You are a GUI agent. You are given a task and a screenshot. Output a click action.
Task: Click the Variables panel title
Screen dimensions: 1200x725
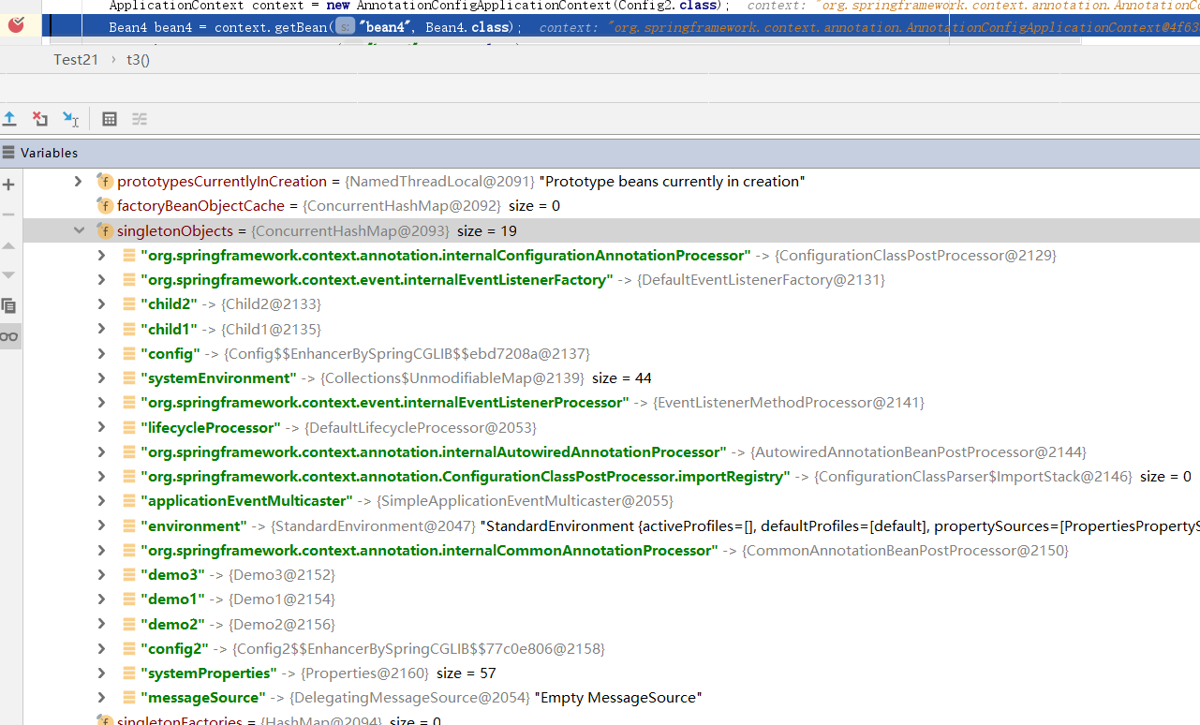coord(49,153)
